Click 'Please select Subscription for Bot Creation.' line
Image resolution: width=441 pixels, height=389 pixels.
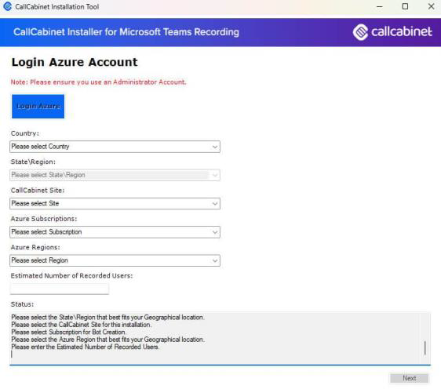click(x=68, y=333)
